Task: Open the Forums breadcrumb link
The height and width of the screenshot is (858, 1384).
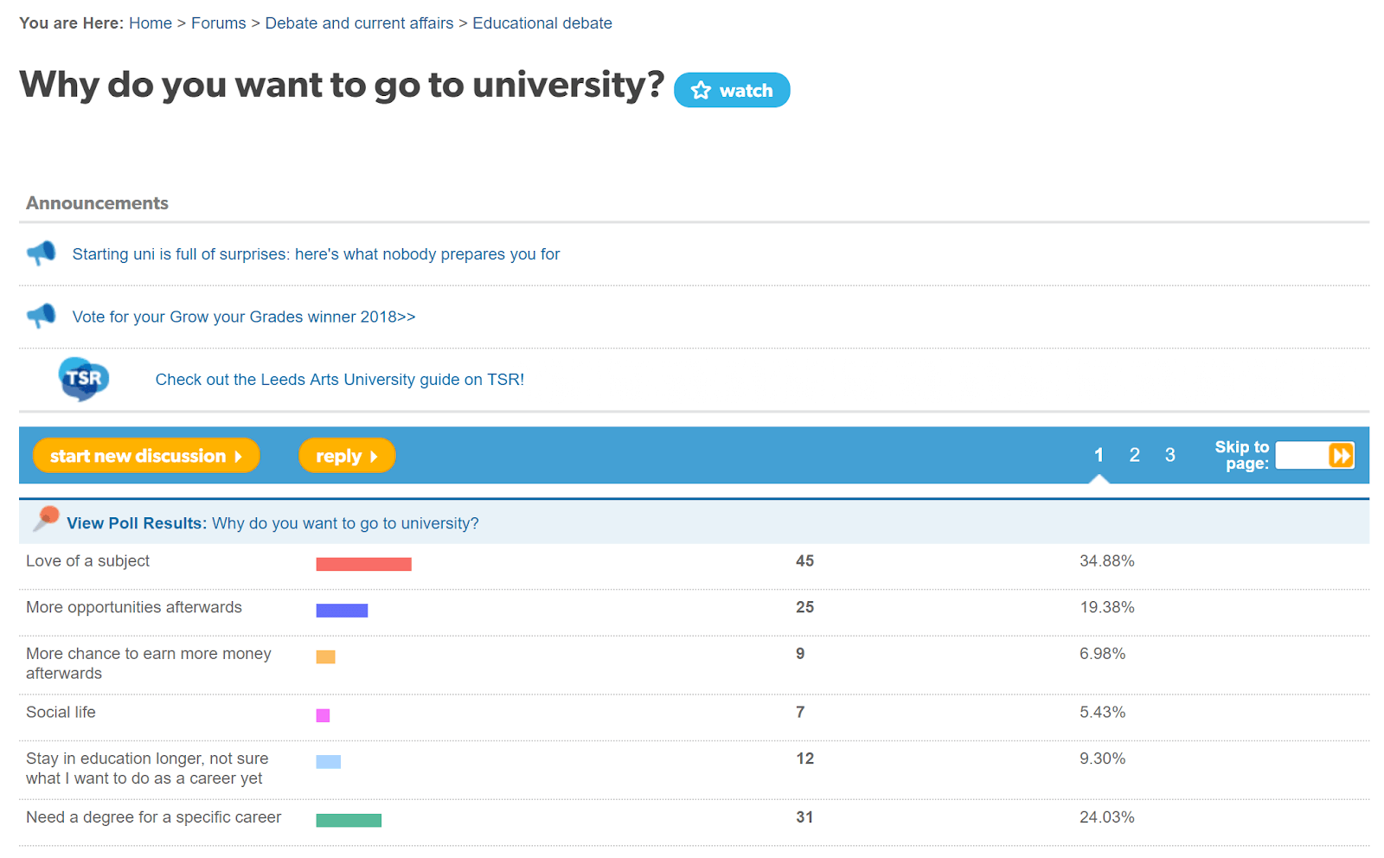Action: (218, 23)
